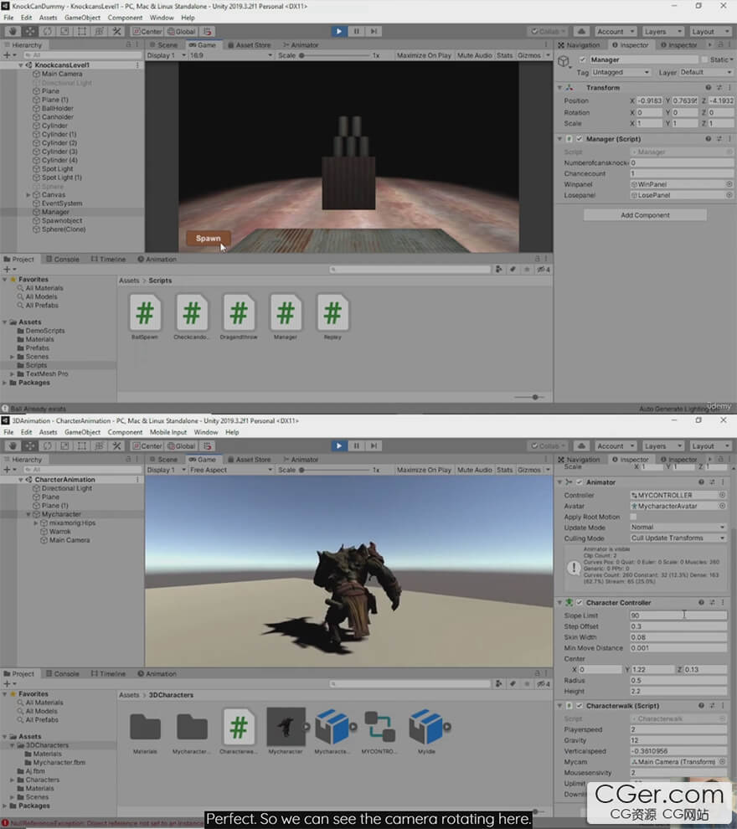Viewport: 737px width, 829px height.
Task: Switch to the Scene tab in the top window
Action: (164, 45)
